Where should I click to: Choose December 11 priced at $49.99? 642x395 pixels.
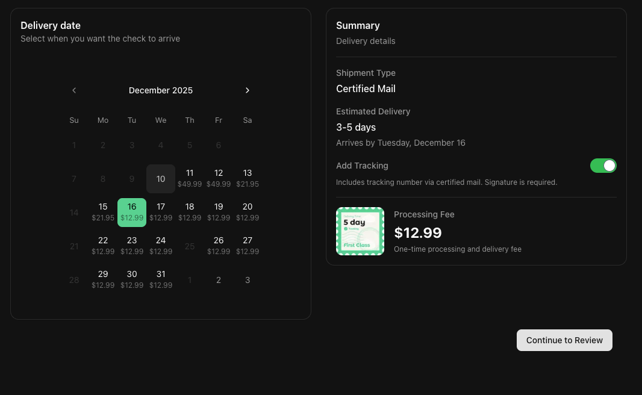click(x=190, y=178)
